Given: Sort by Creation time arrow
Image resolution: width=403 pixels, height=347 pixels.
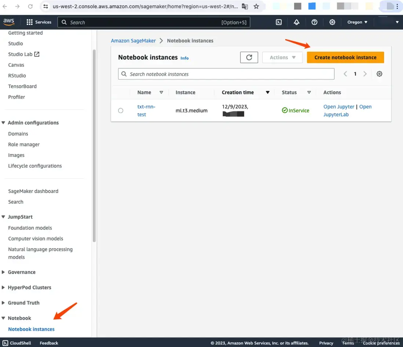Looking at the screenshot, I should [x=268, y=92].
